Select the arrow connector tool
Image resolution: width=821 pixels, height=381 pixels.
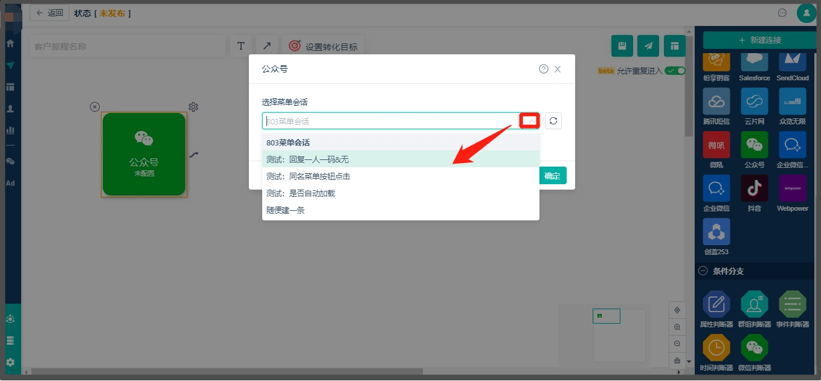tap(266, 46)
